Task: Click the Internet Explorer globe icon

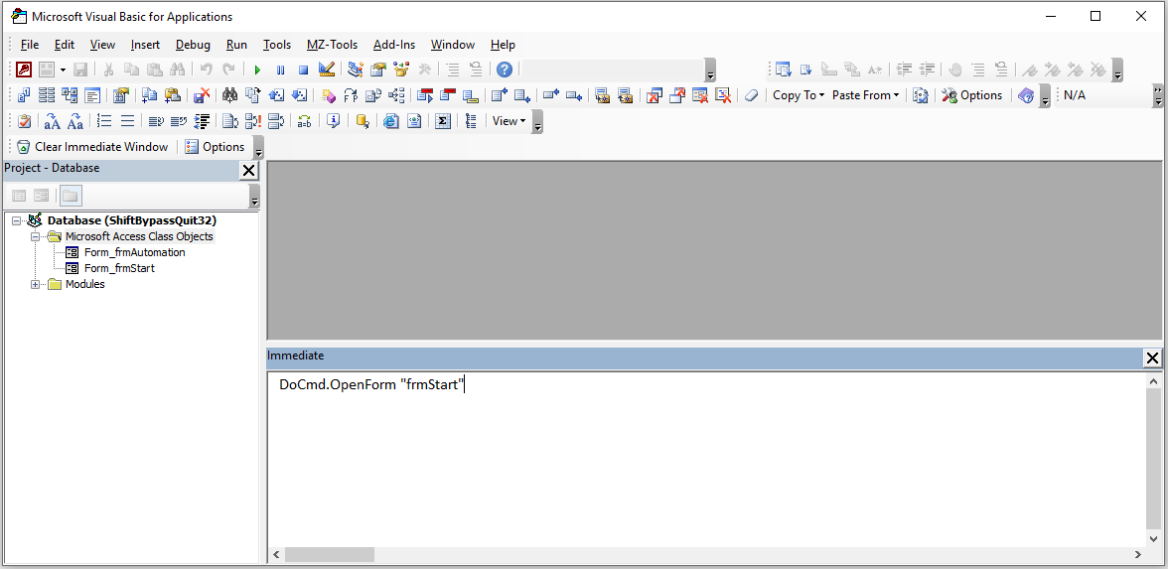Action: click(x=391, y=121)
